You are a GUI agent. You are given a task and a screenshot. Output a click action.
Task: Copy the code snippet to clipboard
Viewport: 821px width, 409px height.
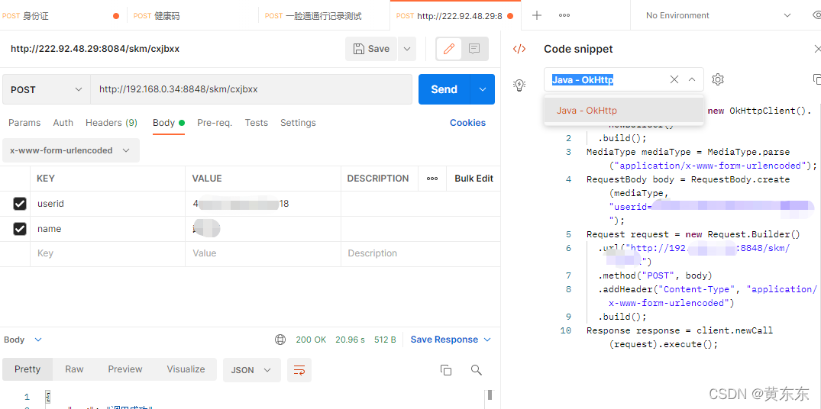[x=816, y=79]
